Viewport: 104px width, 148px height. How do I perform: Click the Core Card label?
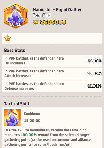click(x=42, y=15)
